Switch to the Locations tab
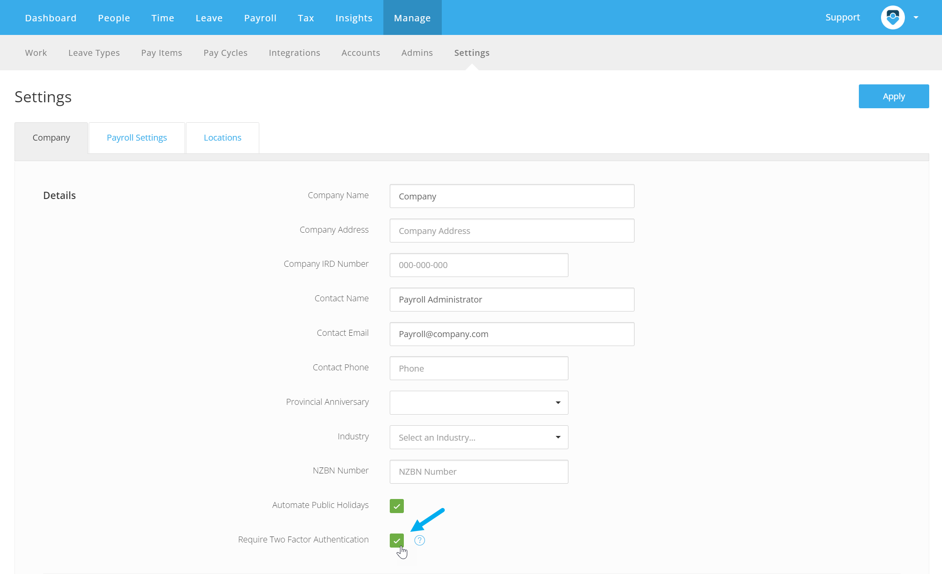The image size is (942, 574). click(x=223, y=138)
